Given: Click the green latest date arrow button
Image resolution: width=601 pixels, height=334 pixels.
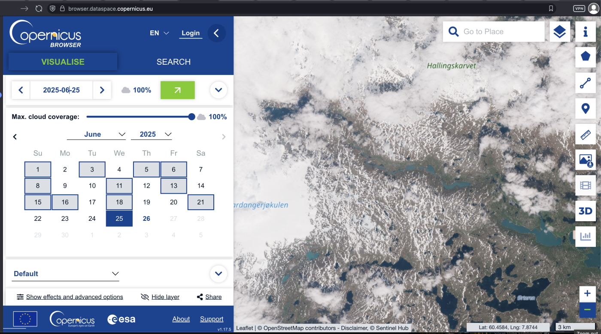Looking at the screenshot, I should point(177,90).
